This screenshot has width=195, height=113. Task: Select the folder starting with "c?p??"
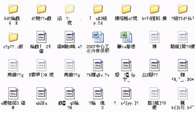click(13, 37)
